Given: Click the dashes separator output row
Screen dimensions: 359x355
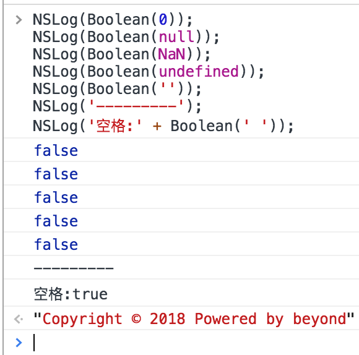Looking at the screenshot, I should pos(181,267).
